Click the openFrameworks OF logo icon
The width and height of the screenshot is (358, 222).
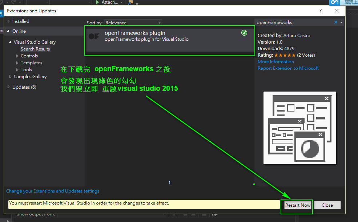[x=94, y=35]
